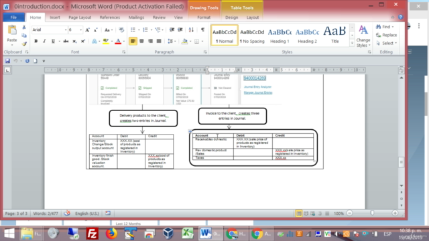Click the Page 3 of 3 status indicator
Viewport: 429px width, 241px height.
coord(16,214)
